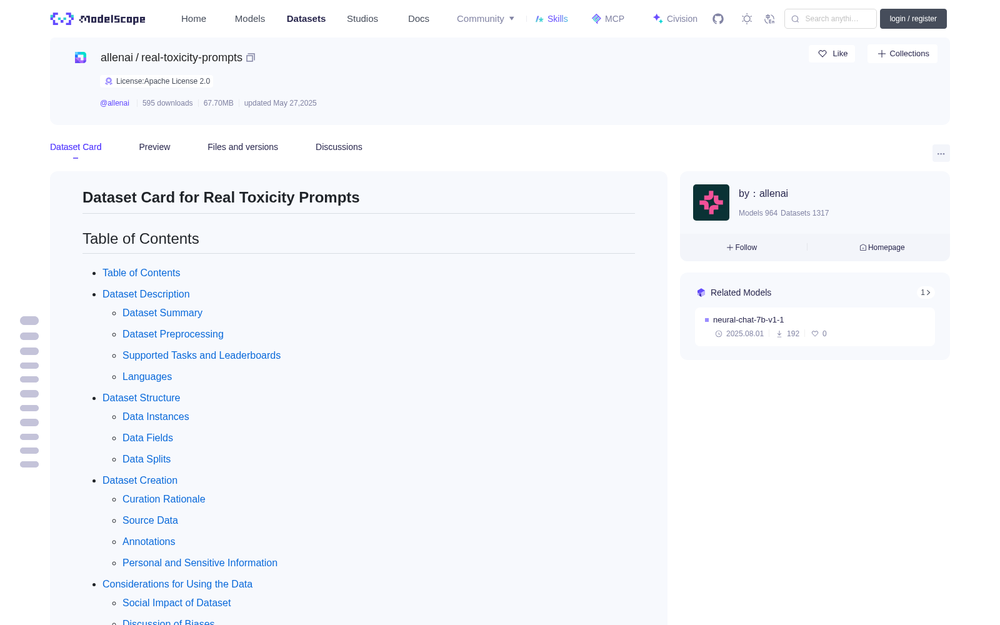Visit the allenai Homepage
The height and width of the screenshot is (625, 1000).
pyautogui.click(x=882, y=247)
